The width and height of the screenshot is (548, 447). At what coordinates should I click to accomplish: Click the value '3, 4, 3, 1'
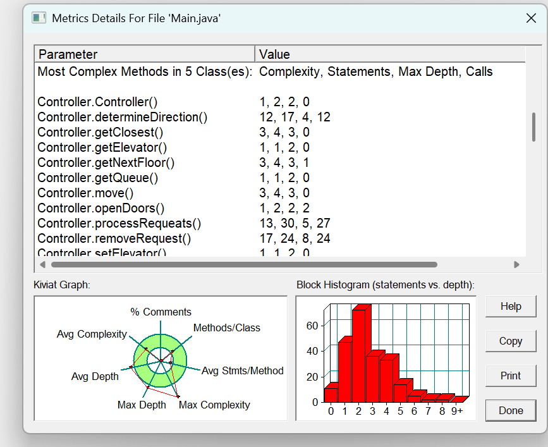(284, 162)
